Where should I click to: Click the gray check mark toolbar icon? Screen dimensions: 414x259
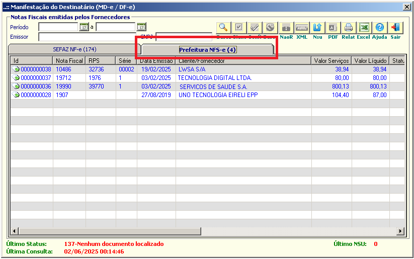pos(255,28)
